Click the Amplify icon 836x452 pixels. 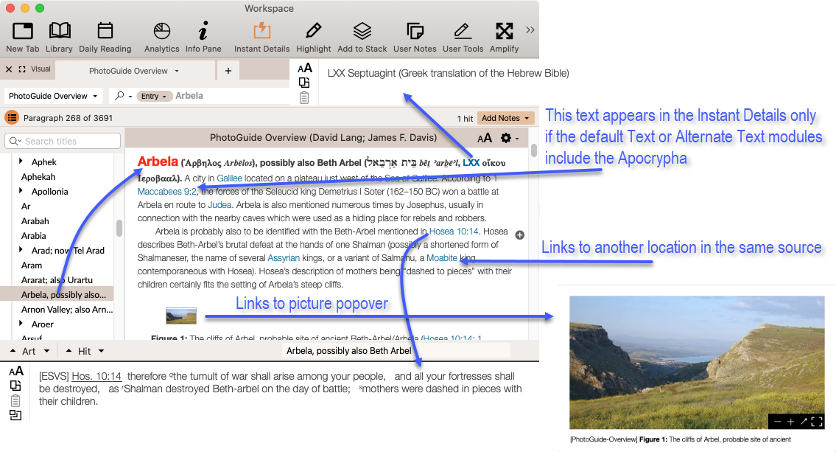(x=504, y=31)
